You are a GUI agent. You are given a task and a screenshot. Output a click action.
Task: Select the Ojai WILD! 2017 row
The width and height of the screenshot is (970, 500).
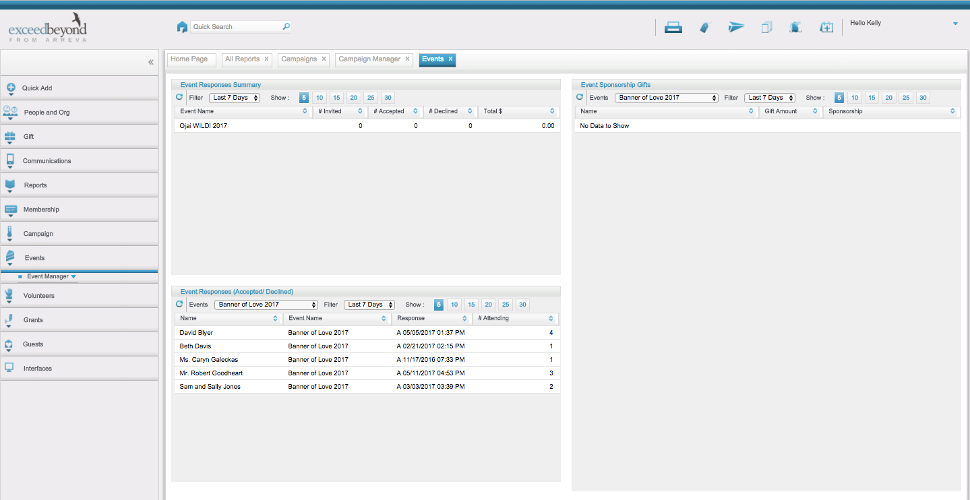click(366, 126)
